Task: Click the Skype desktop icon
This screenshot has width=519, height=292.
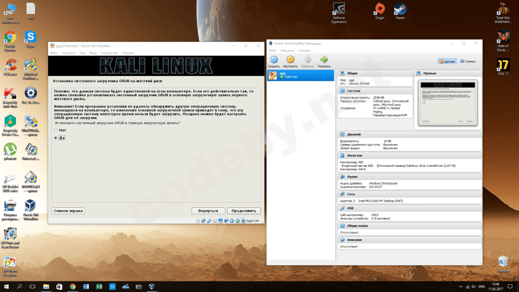Action: (30, 38)
